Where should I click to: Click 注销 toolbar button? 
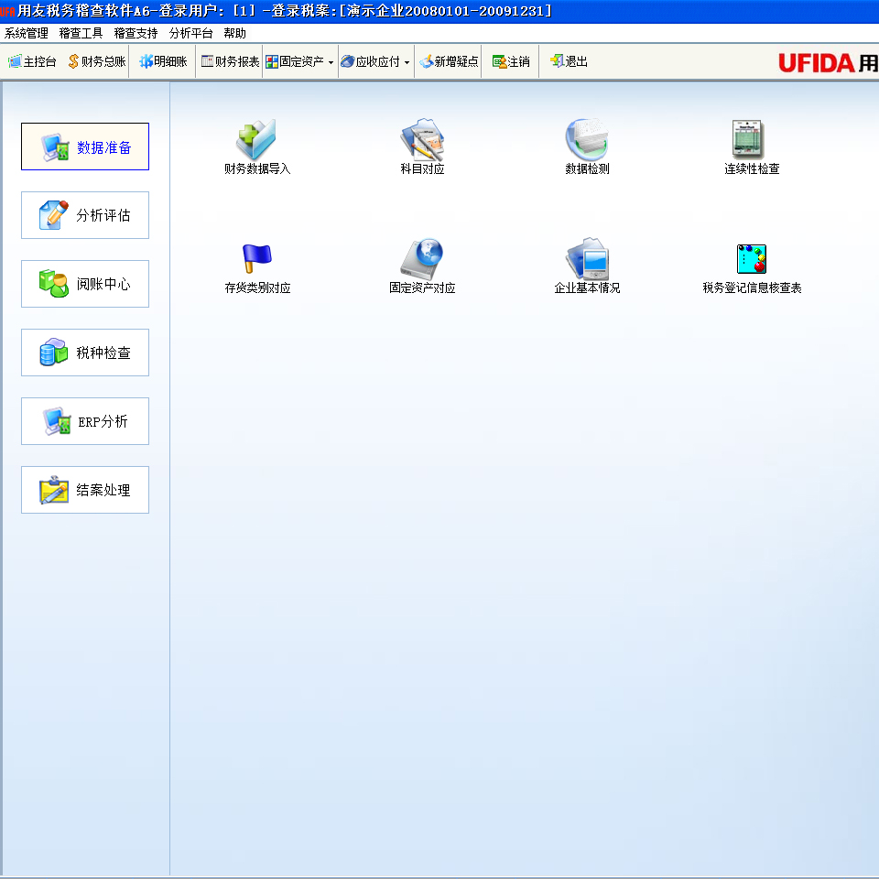click(x=511, y=61)
